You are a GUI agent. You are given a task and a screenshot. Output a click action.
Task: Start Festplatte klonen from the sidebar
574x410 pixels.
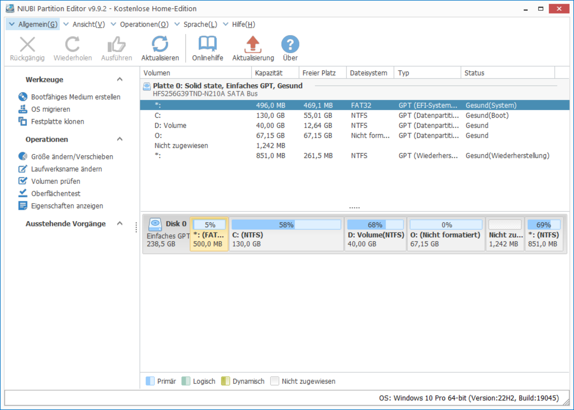[x=58, y=121]
